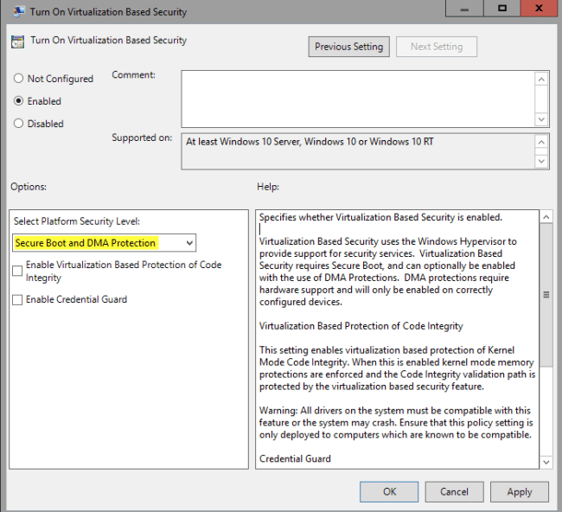Click the Next Setting button

coord(437,47)
